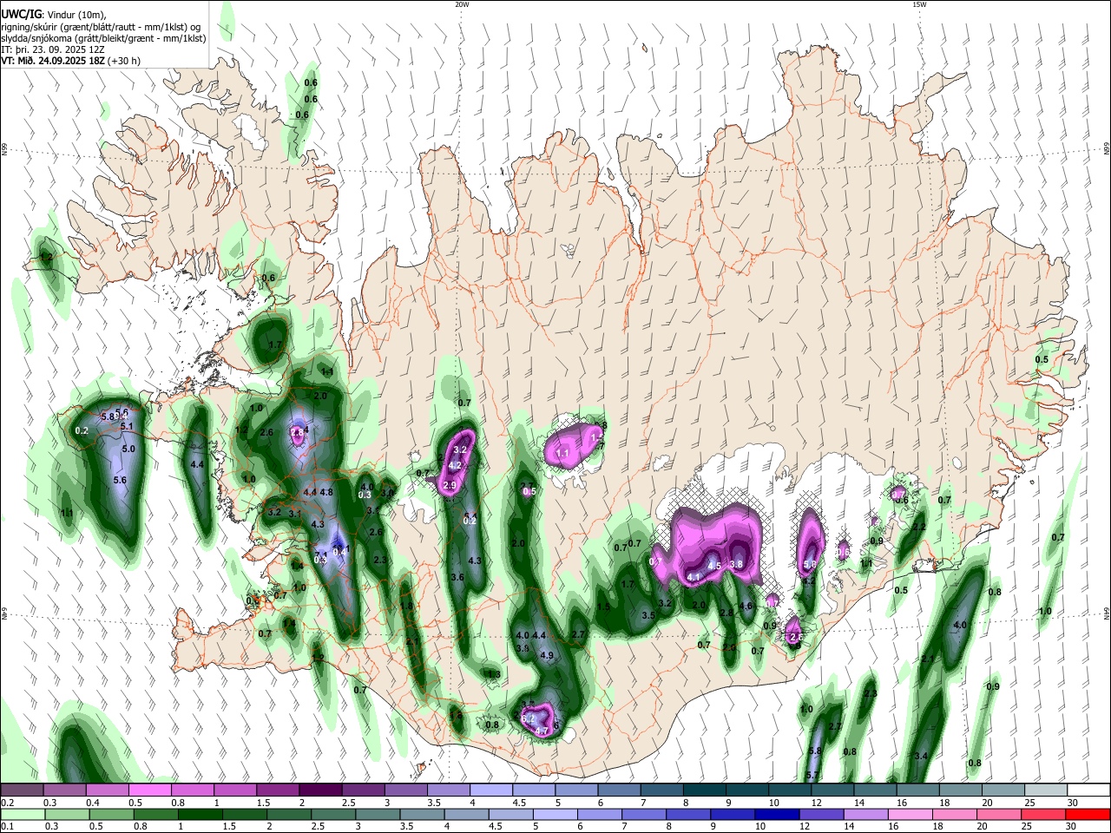This screenshot has height=833, width=1111.
Task: Click the '4.9' precipitation value in the south
Action: (547, 655)
